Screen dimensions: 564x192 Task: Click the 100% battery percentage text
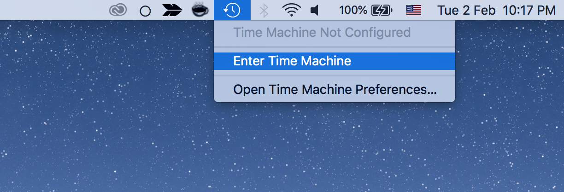tap(353, 10)
